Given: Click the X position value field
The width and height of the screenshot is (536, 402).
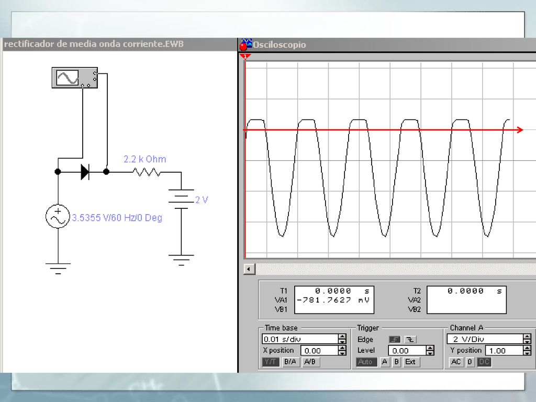Looking at the screenshot, I should (x=319, y=351).
